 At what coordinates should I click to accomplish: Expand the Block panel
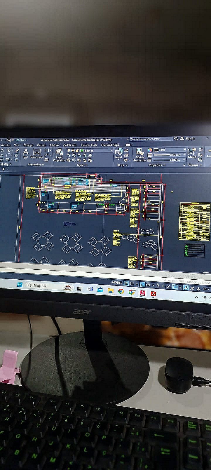(122, 165)
